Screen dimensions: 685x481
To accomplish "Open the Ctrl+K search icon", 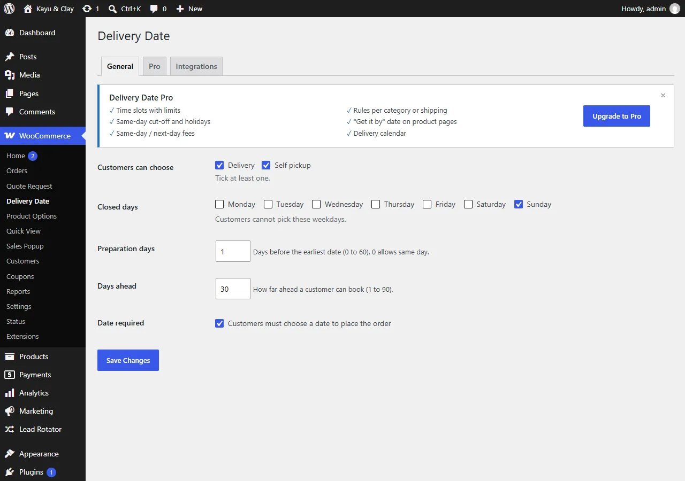I will click(112, 9).
